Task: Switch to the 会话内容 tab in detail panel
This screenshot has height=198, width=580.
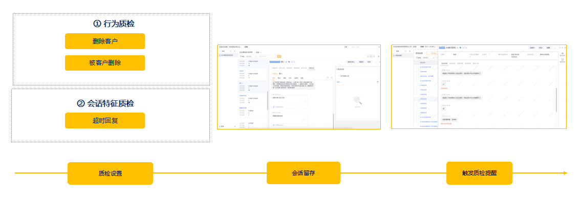Action: tap(444, 63)
